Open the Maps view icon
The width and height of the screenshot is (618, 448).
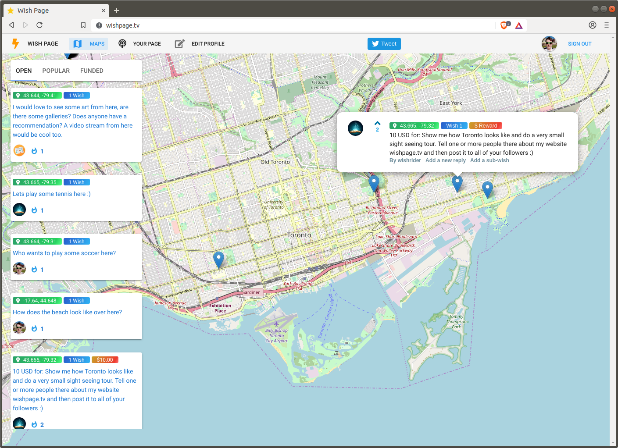tap(78, 44)
